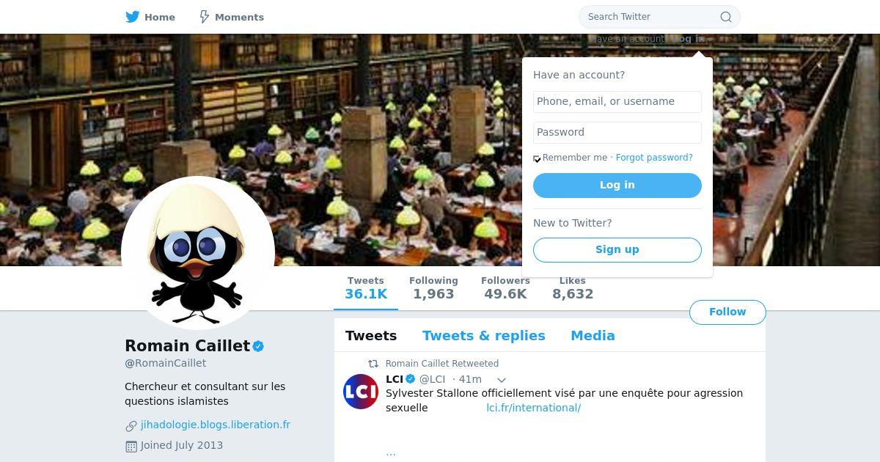Expand the truncated tweet via ellipsis
The image size is (880, 462).
click(x=391, y=452)
